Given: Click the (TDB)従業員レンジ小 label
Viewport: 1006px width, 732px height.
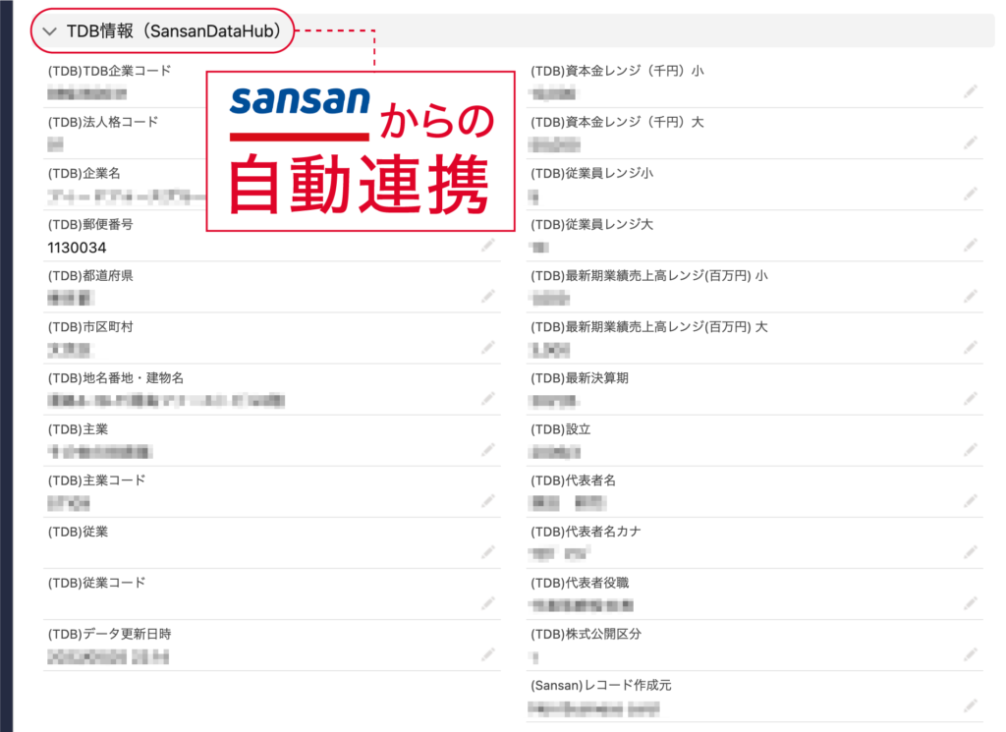Looking at the screenshot, I should pyautogui.click(x=592, y=173).
